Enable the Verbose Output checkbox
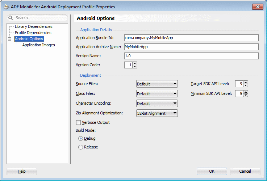Image resolution: width=267 pixels, height=181 pixels. pos(78,122)
